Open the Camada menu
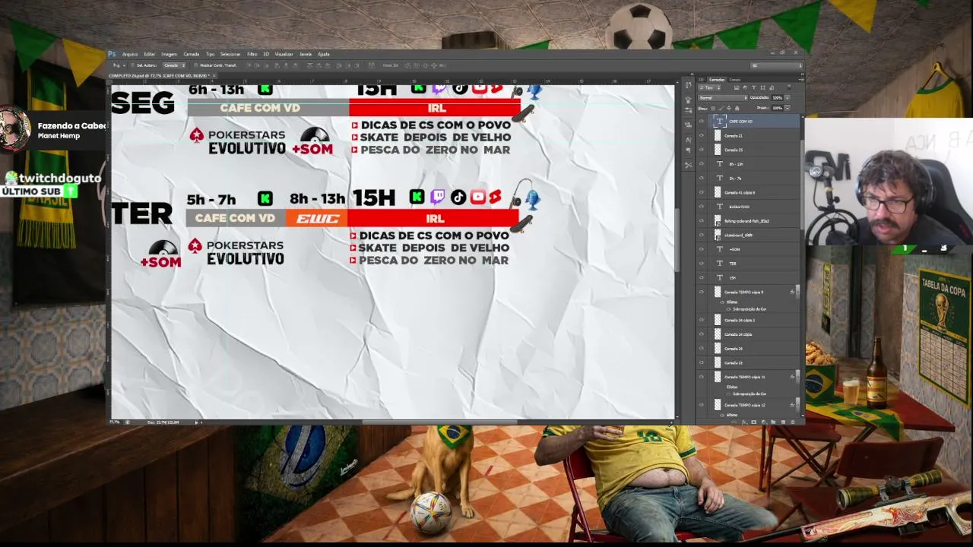Image resolution: width=973 pixels, height=547 pixels. click(192, 54)
